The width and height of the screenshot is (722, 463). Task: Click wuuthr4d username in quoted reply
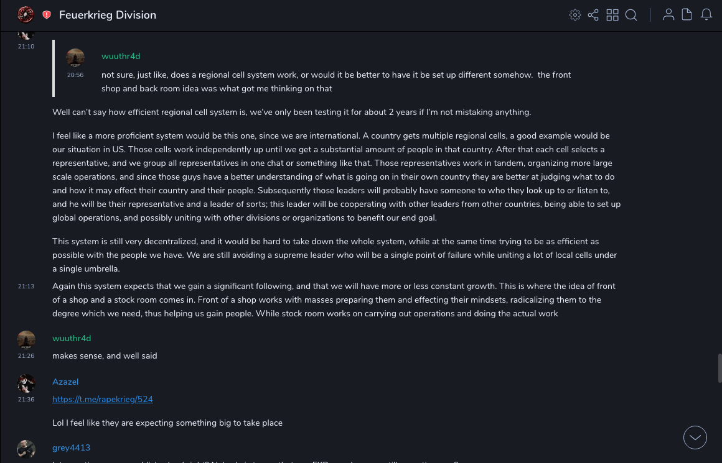(x=121, y=56)
